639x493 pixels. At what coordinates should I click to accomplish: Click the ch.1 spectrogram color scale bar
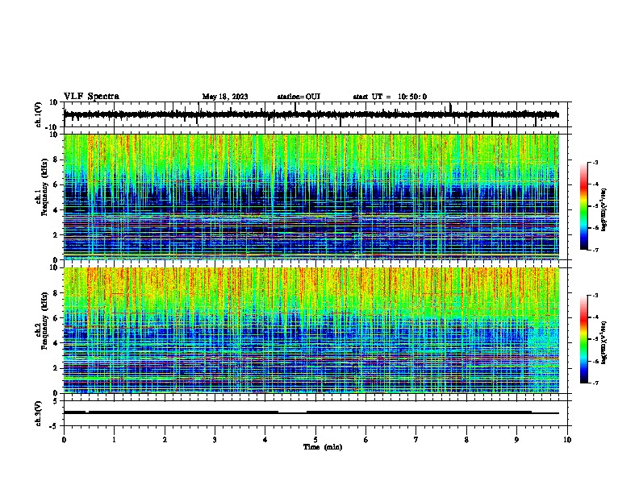[x=584, y=206]
